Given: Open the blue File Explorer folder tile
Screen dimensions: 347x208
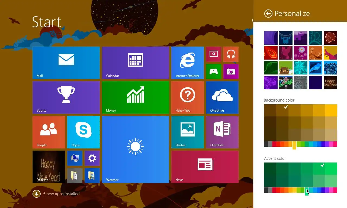Looking at the screenshot, I should [x=92, y=175].
